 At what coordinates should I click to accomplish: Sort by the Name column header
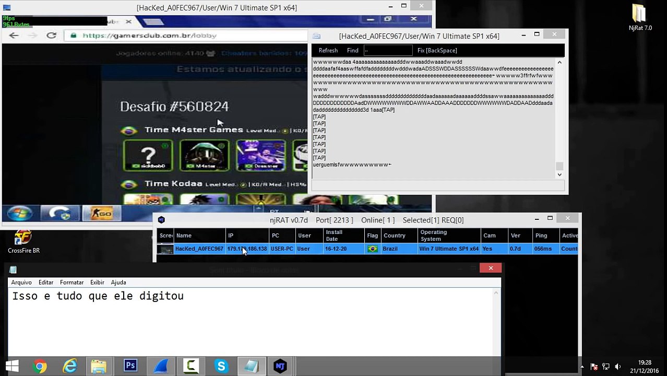click(199, 236)
